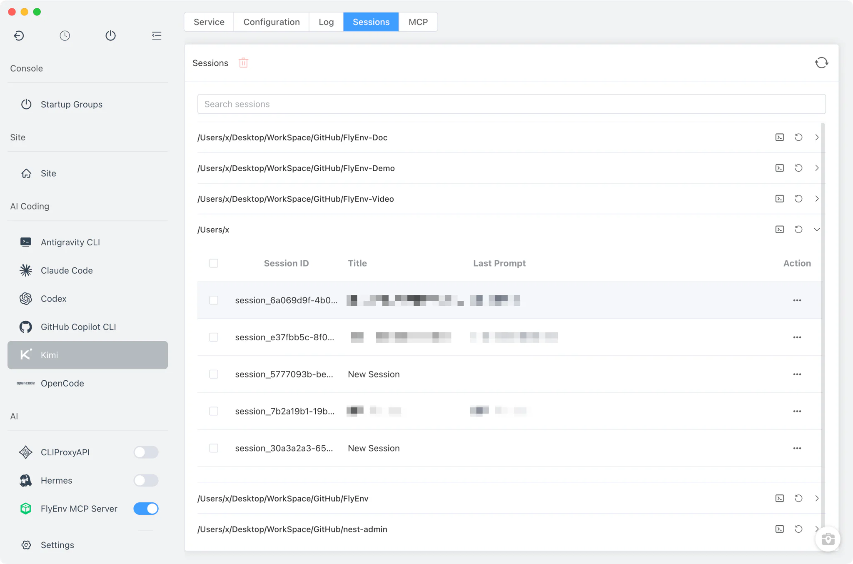Image resolution: width=853 pixels, height=564 pixels.
Task: Check the session_e37fbb5c-8f0 row checkbox
Action: pos(214,337)
